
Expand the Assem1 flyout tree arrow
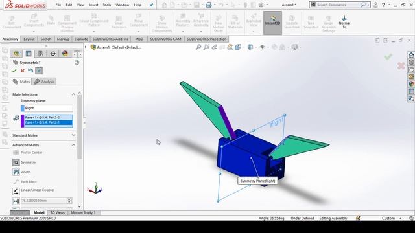(x=86, y=47)
